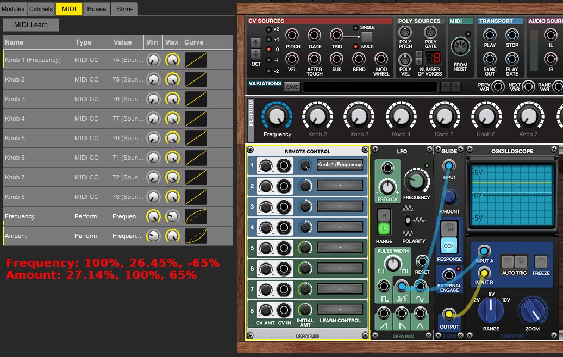This screenshot has width=563, height=357.
Task: Click the POLY PITCH jack
Action: [x=405, y=33]
